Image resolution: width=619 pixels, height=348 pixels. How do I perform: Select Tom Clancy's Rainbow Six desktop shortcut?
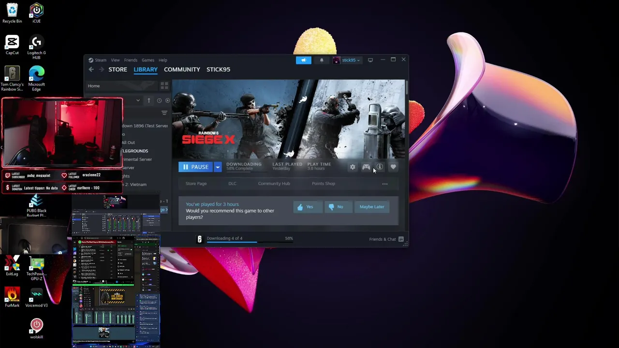tap(12, 79)
